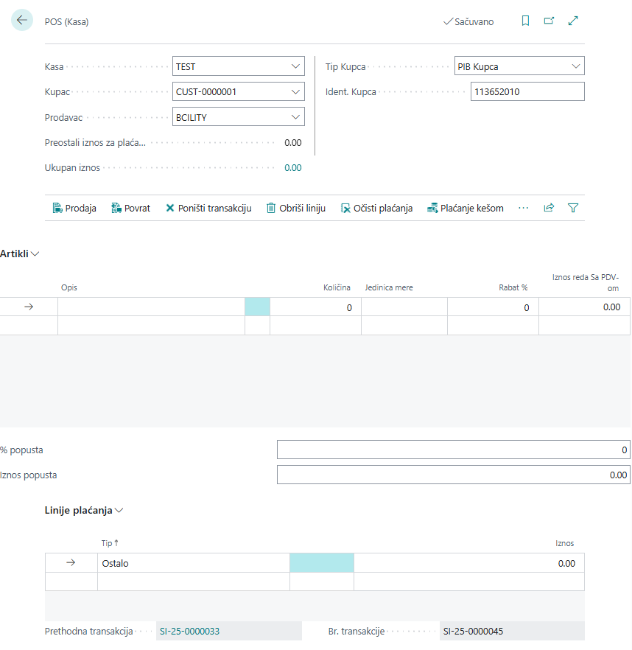632x650 pixels.
Task: Expand the Tip Kupca dropdown
Action: pos(575,66)
